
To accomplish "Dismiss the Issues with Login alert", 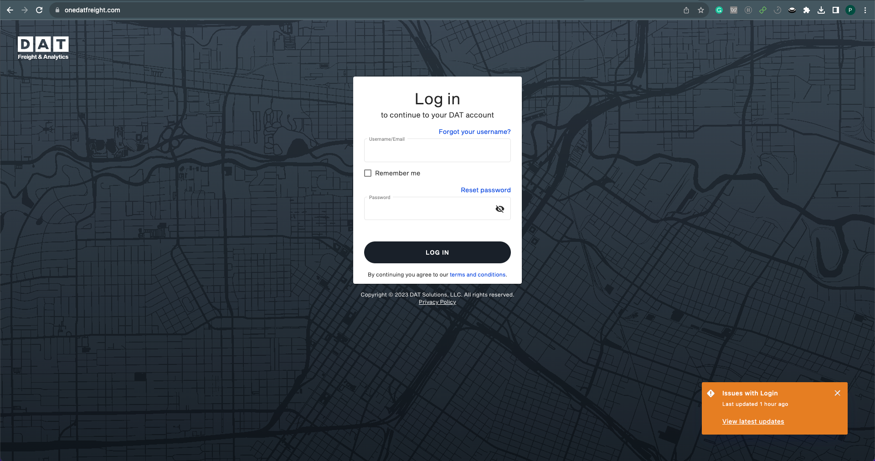I will (838, 393).
